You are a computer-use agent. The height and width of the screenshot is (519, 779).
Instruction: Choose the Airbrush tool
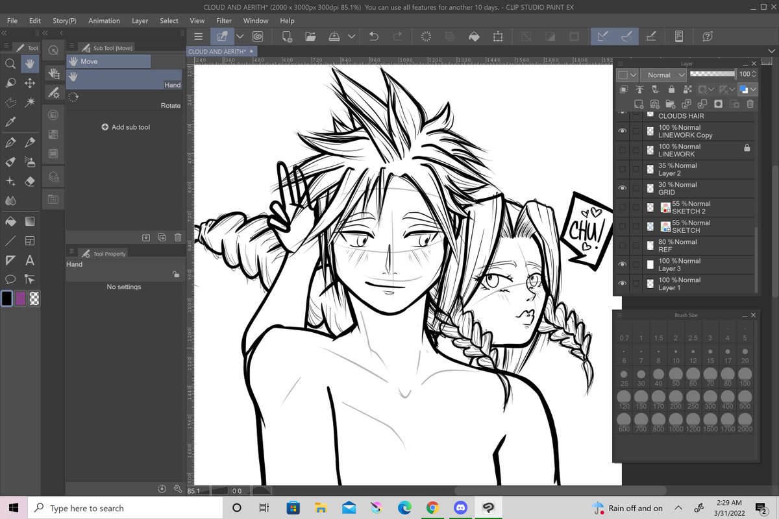30,162
